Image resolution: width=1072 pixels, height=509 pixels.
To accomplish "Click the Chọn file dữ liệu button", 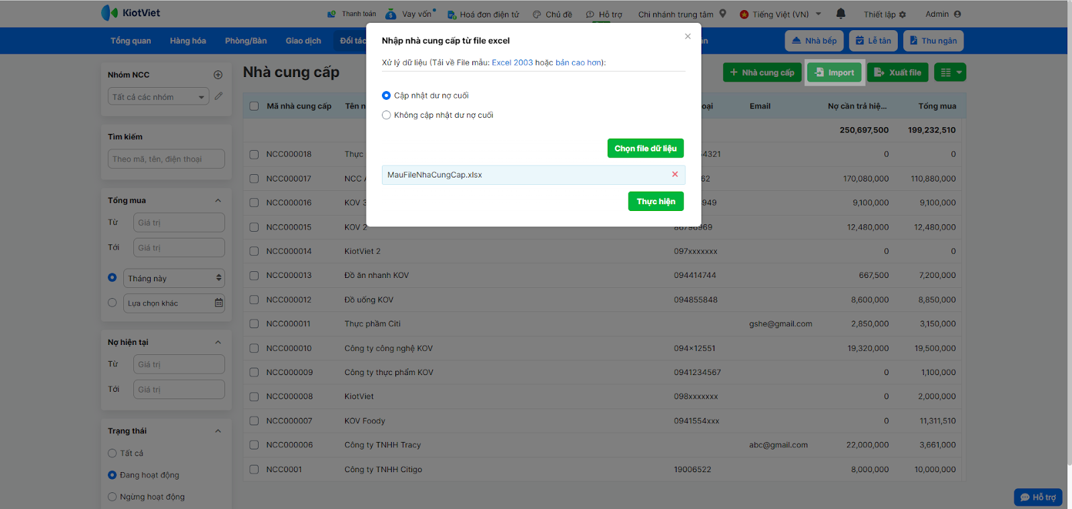I will pos(645,149).
